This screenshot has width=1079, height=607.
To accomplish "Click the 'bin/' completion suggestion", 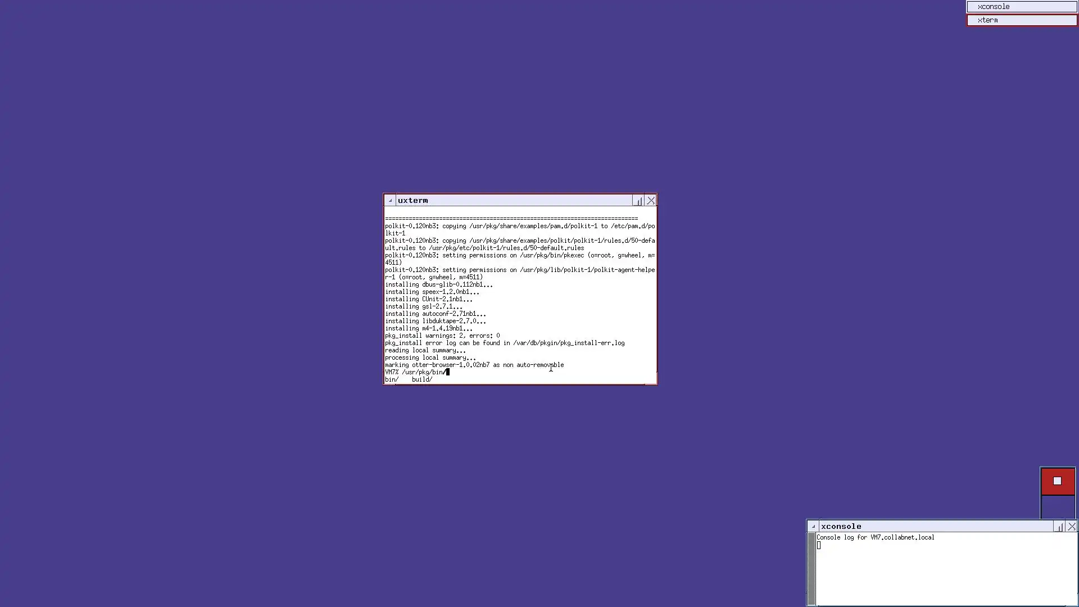I will click(x=392, y=379).
